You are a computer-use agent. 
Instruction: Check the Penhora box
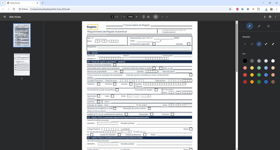[114, 84]
